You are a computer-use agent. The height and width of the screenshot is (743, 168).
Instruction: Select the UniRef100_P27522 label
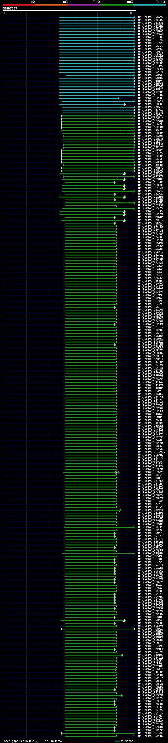150,43
